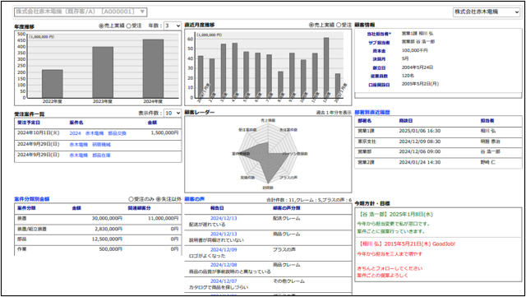
Task: Open the 部署別直近履歴 link
Action: (x=372, y=112)
